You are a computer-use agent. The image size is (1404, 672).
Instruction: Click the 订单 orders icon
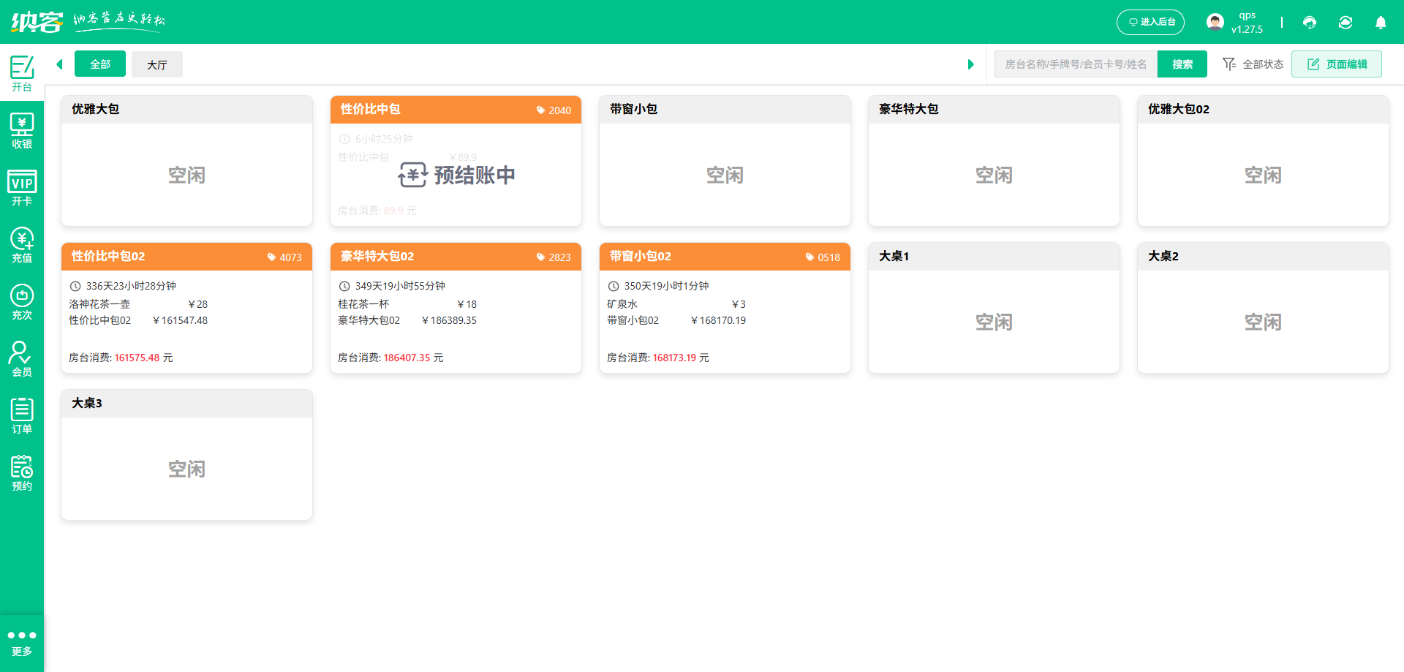point(22,415)
